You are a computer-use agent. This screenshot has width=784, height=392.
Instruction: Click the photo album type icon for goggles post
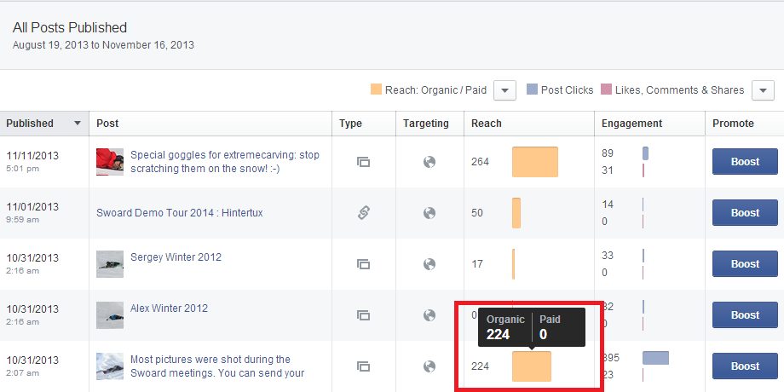point(363,162)
